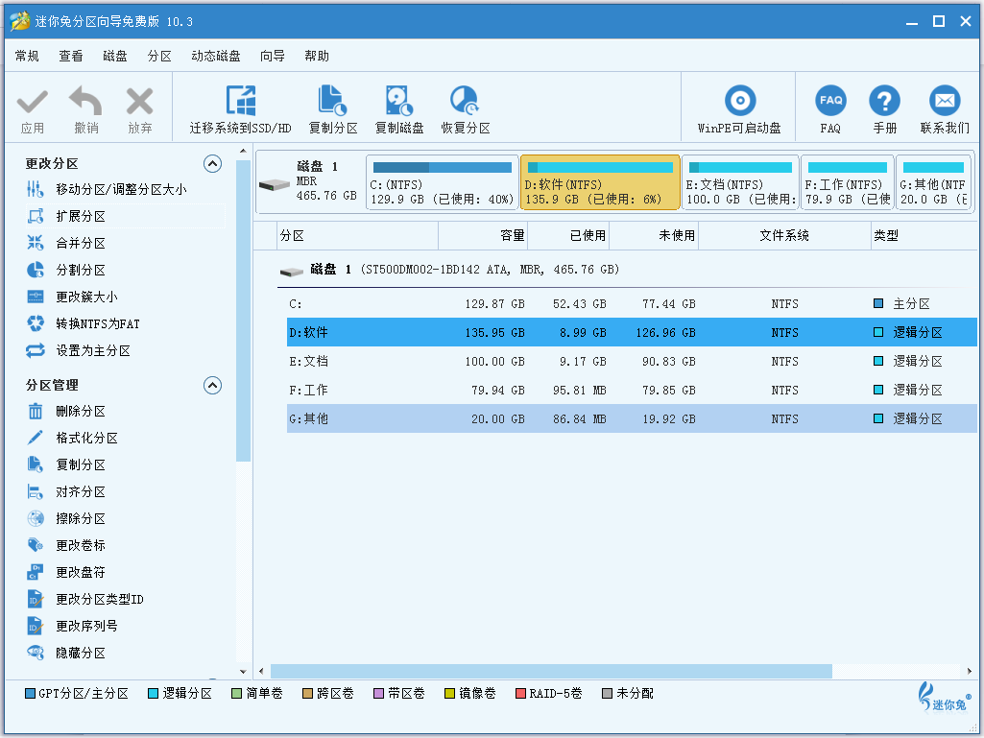Select E:文档 partition block in disk map
The image size is (984, 738).
[x=740, y=182]
